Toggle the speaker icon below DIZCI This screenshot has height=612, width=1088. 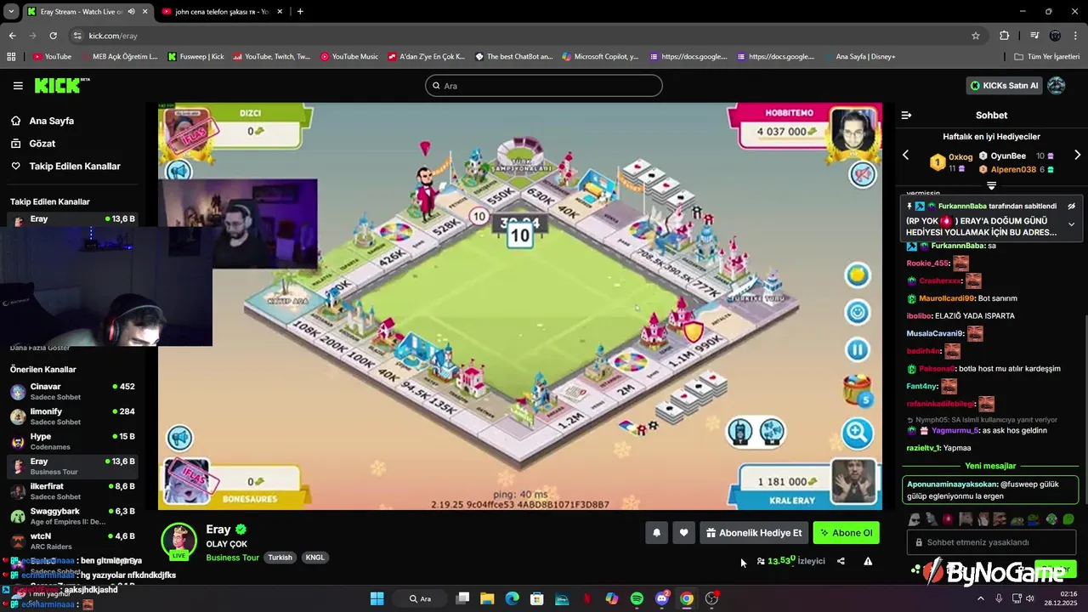point(178,172)
